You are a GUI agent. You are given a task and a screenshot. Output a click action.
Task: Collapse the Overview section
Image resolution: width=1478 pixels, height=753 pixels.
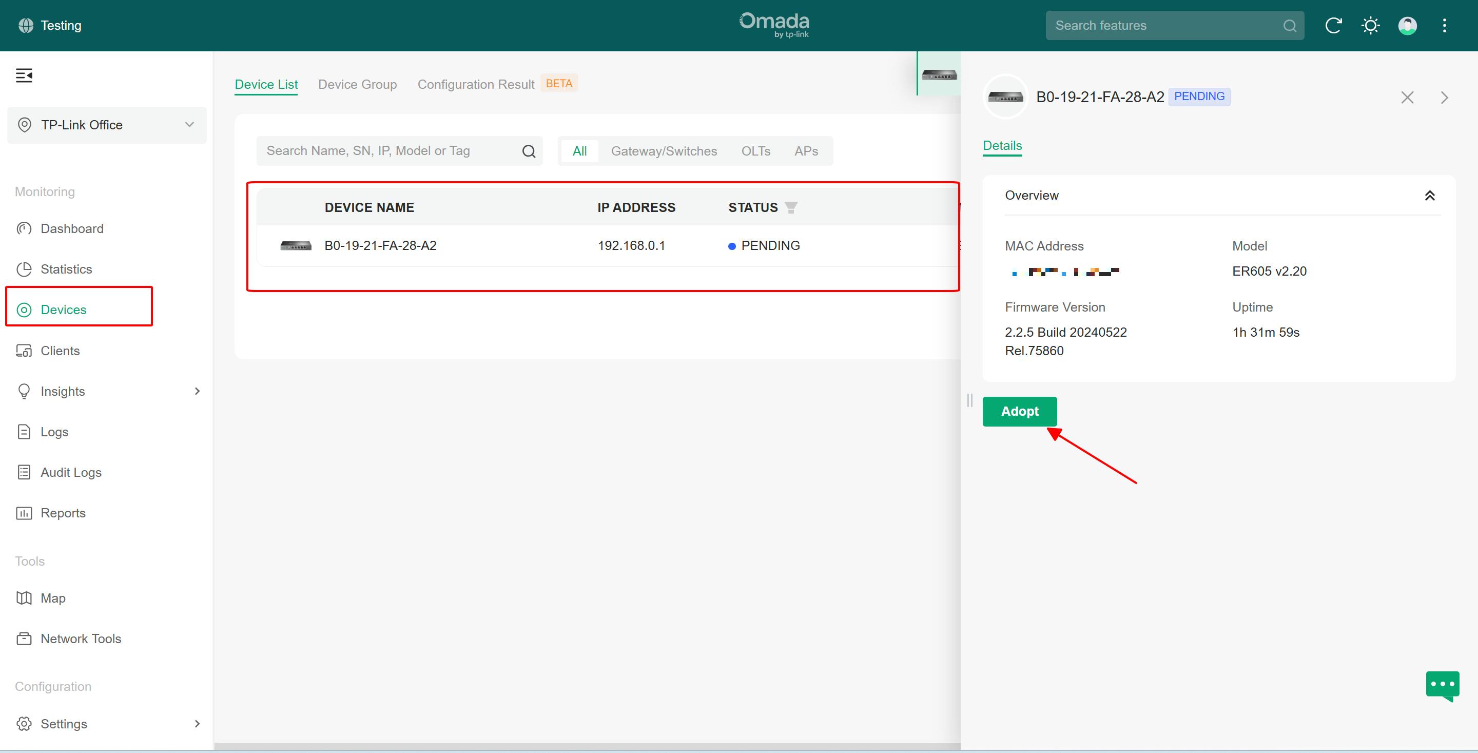[x=1429, y=196]
